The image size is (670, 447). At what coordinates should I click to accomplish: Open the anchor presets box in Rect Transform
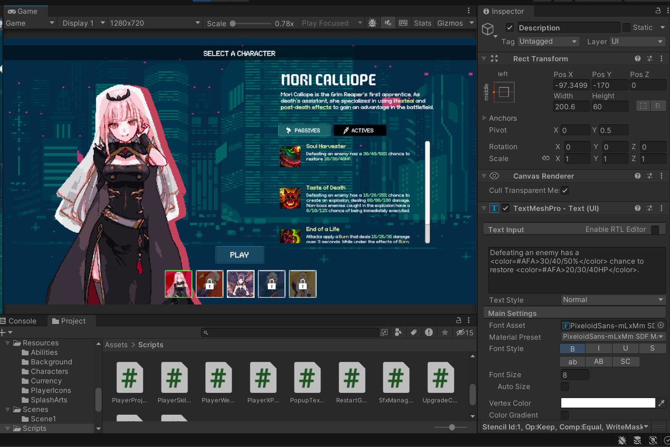(x=504, y=92)
